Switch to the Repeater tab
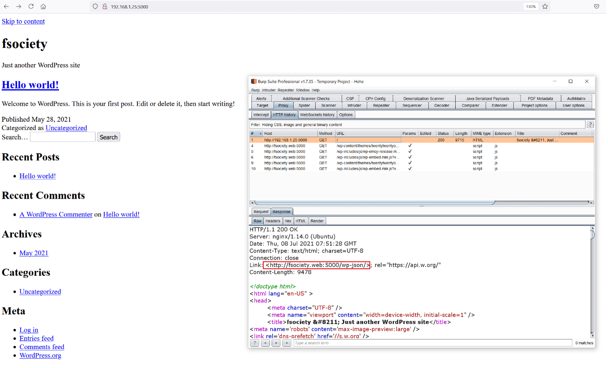This screenshot has height=368, width=608. coord(381,106)
